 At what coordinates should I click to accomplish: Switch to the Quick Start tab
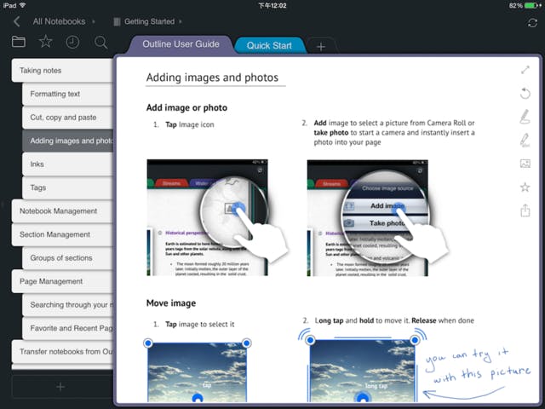click(x=269, y=46)
